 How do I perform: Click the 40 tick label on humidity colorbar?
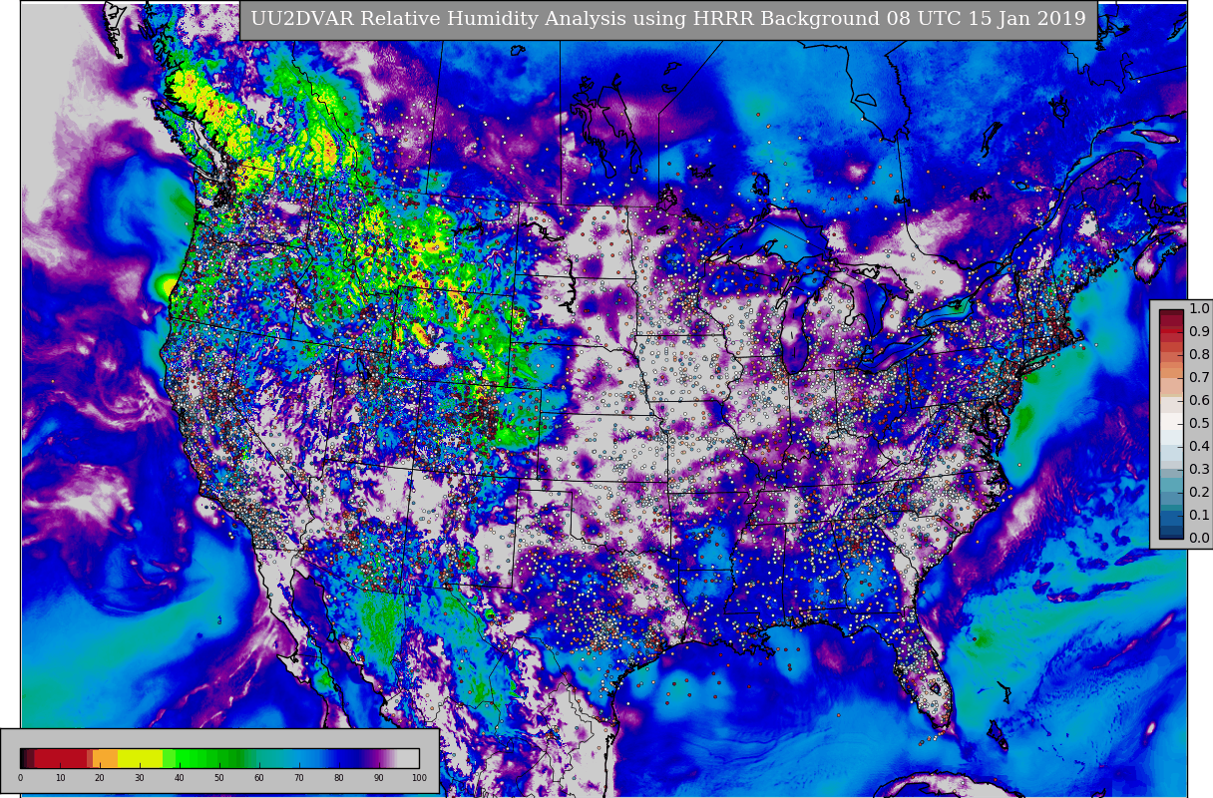(180, 778)
